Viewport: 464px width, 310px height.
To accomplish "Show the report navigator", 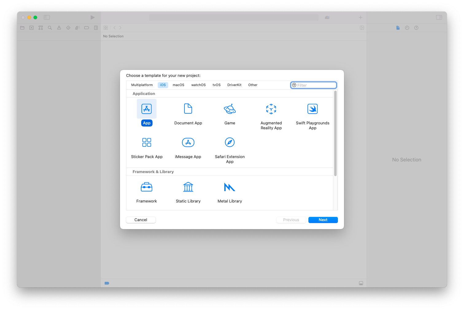I will 96,28.
